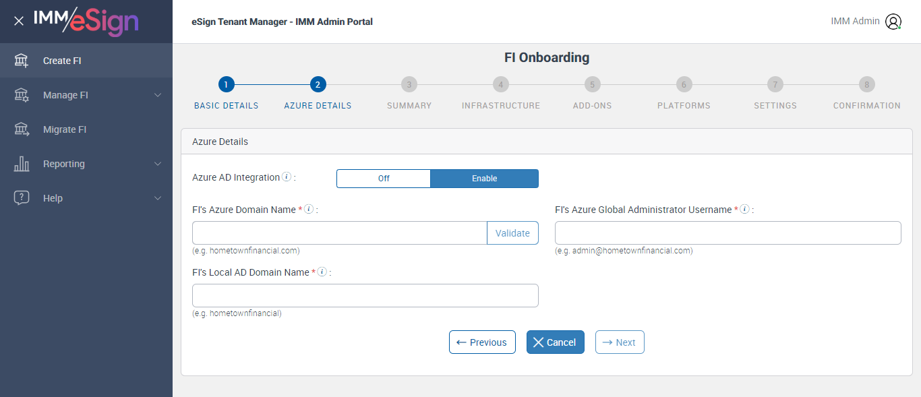Click the Create FI bank icon
Image resolution: width=921 pixels, height=397 pixels.
(22, 61)
